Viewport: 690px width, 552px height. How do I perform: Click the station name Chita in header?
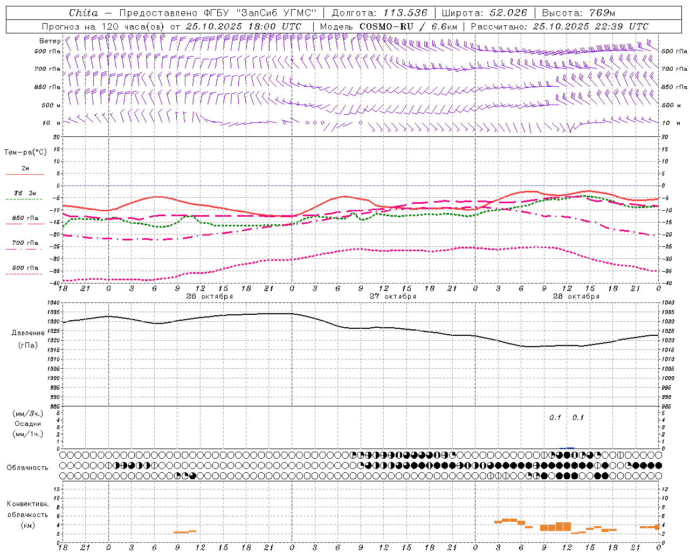tap(84, 13)
